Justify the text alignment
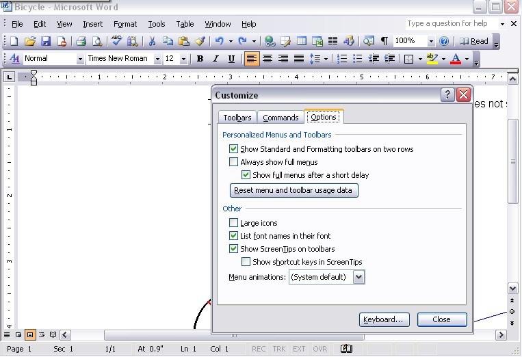The width and height of the screenshot is (522, 357). pyautogui.click(x=299, y=59)
